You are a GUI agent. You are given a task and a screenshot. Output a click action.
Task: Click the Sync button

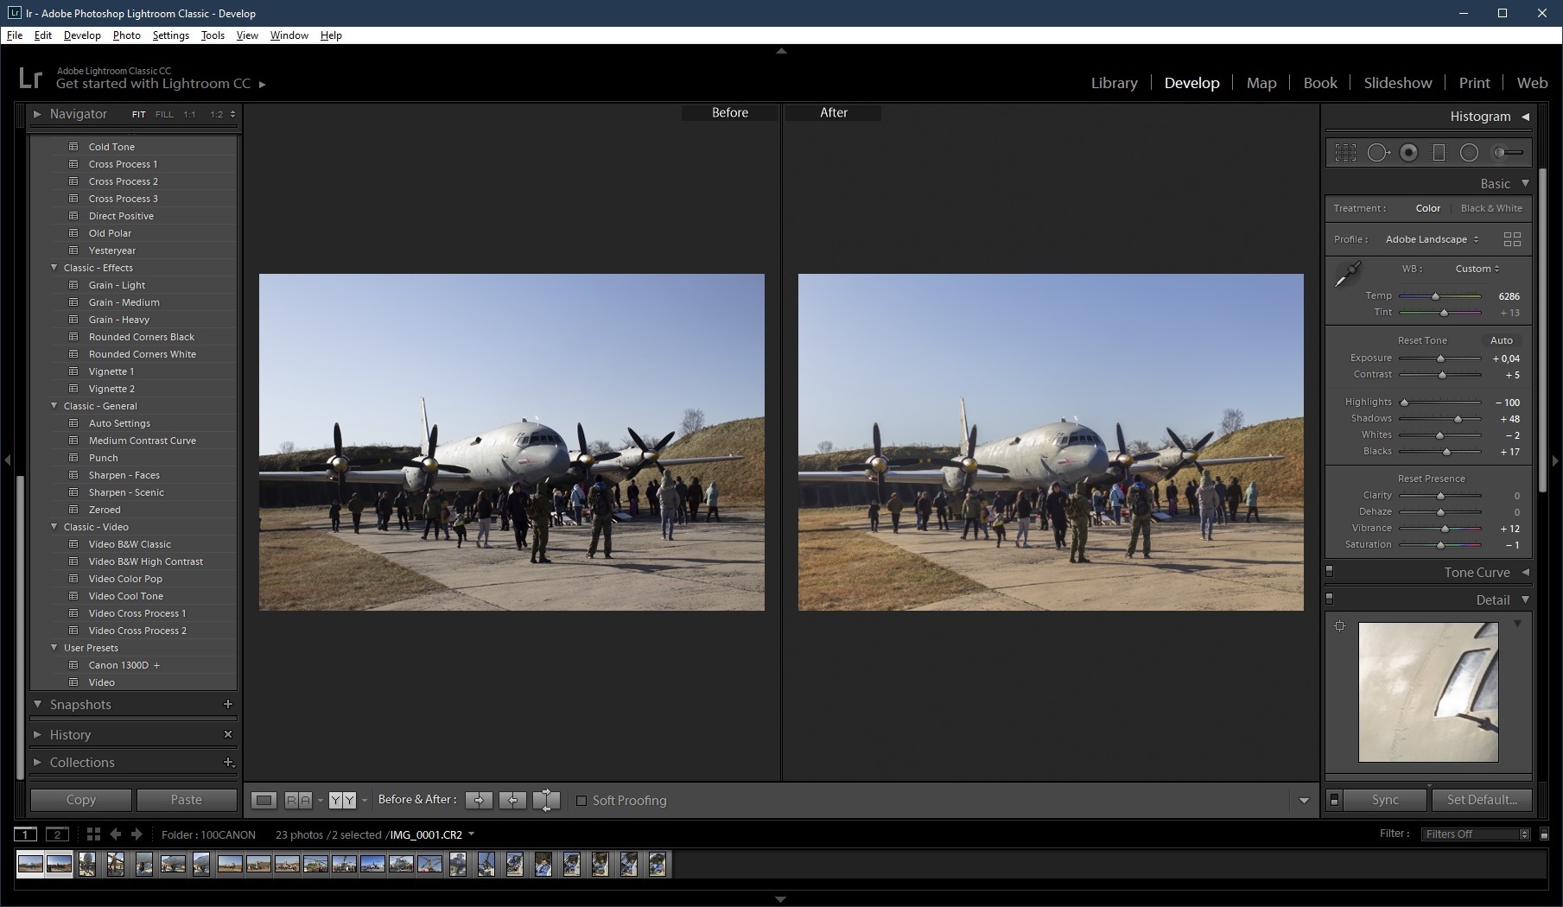(x=1385, y=800)
